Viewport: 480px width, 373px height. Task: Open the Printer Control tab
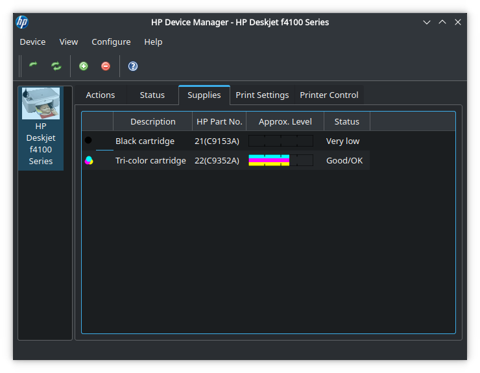(329, 95)
